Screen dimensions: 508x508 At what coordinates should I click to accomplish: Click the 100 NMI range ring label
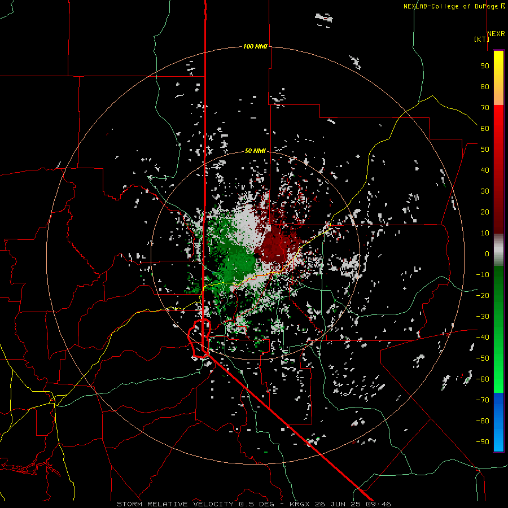point(255,46)
